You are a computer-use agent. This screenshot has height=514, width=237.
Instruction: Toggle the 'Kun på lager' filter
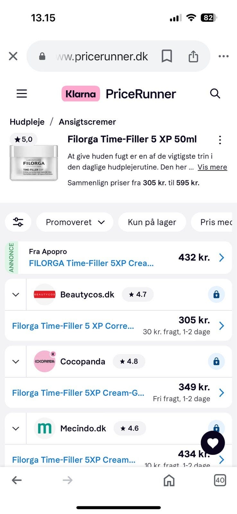click(152, 222)
